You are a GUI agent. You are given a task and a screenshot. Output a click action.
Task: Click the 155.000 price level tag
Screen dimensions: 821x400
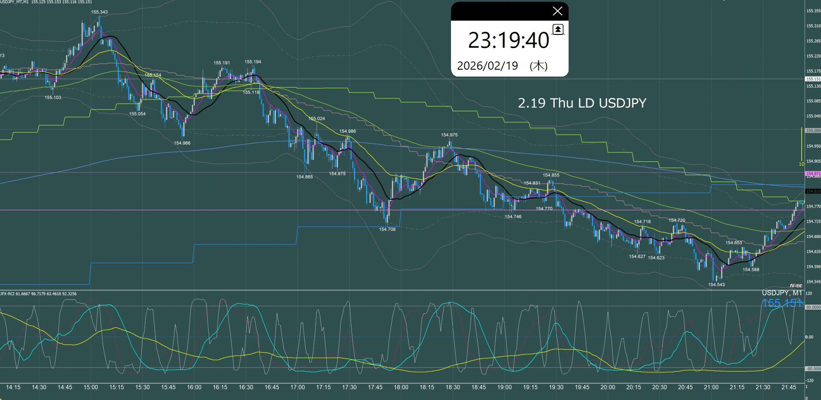[813, 130]
